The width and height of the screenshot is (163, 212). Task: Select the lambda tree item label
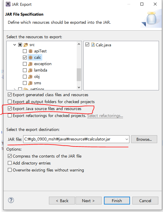click(41, 70)
